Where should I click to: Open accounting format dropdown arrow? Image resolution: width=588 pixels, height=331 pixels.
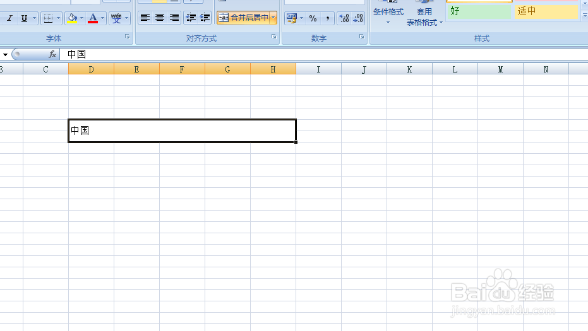(x=301, y=18)
